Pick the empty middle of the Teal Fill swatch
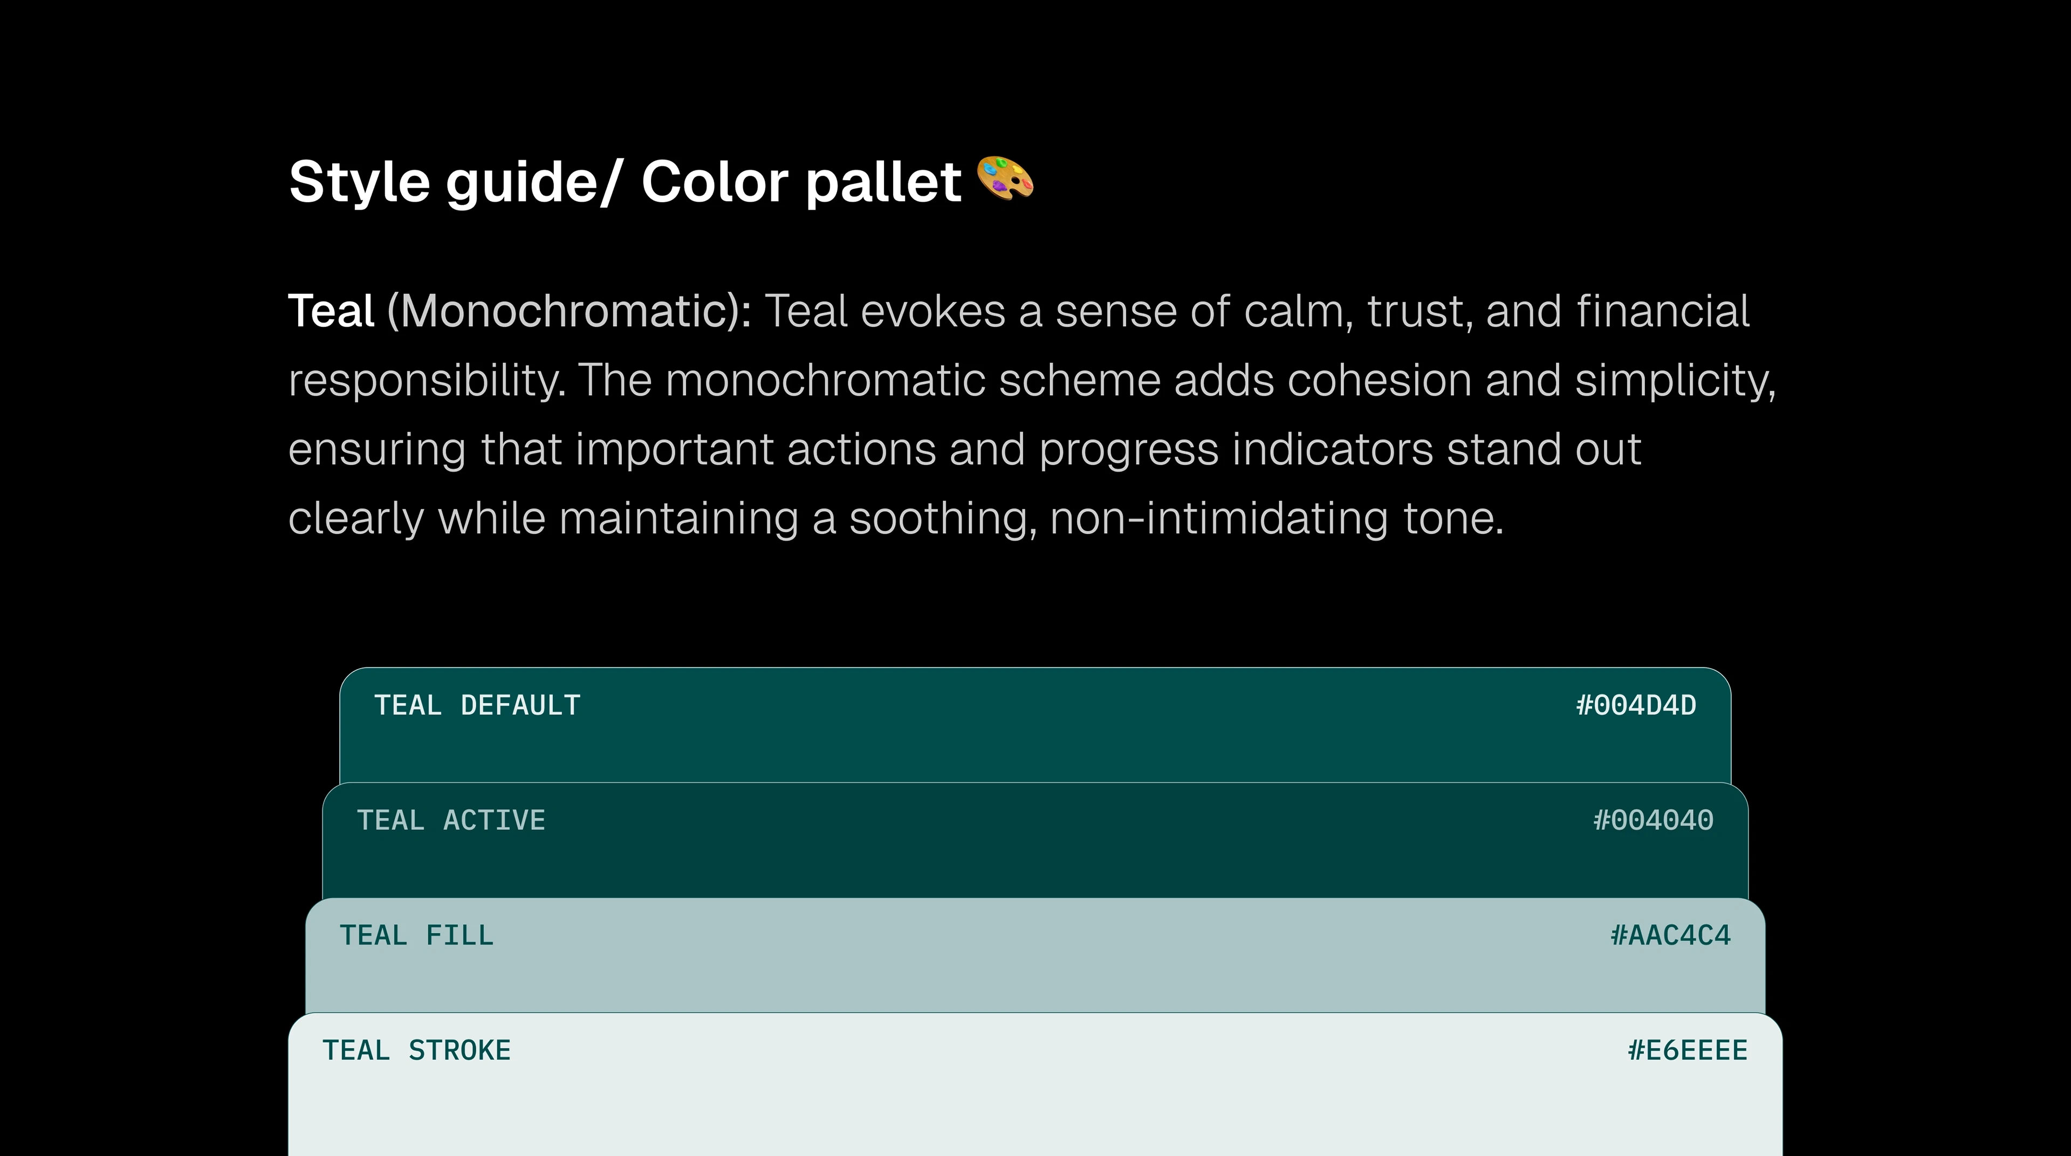The height and width of the screenshot is (1156, 2071). click(1035, 971)
